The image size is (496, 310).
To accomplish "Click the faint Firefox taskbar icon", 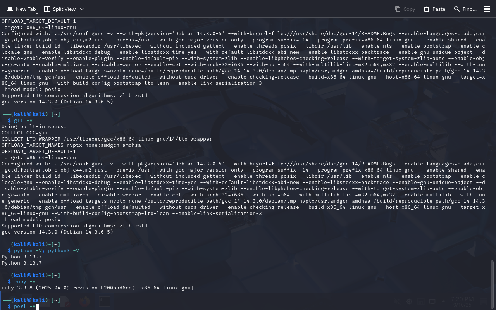I will (x=84, y=301).
